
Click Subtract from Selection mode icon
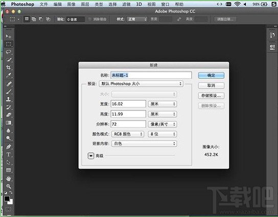[41, 19]
